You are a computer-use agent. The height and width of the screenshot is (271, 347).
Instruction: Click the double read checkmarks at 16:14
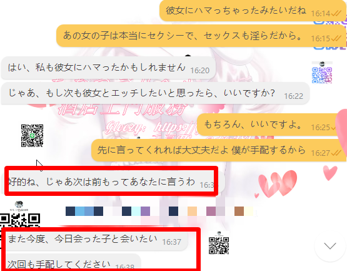(337, 14)
